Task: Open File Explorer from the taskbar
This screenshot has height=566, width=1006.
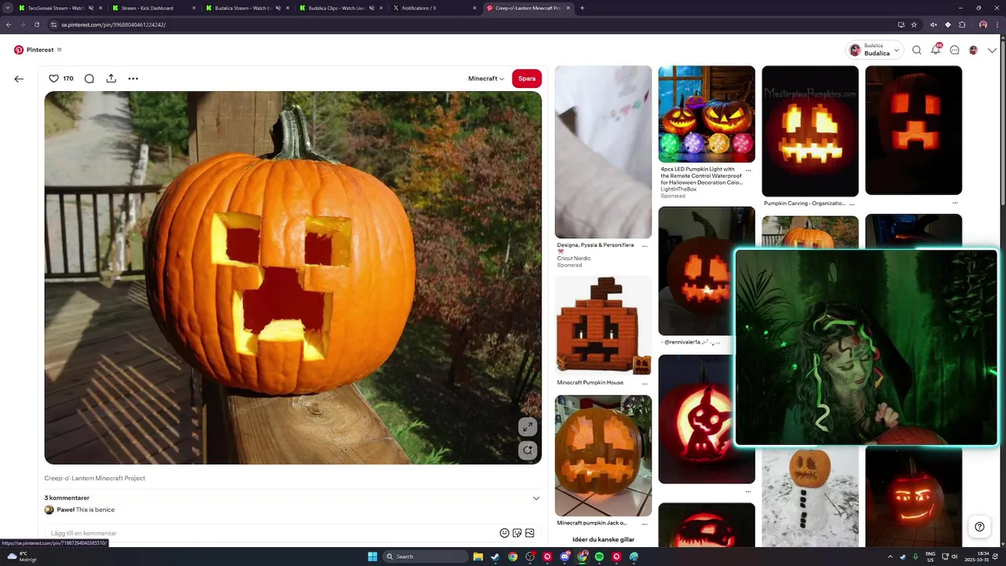Action: [478, 557]
